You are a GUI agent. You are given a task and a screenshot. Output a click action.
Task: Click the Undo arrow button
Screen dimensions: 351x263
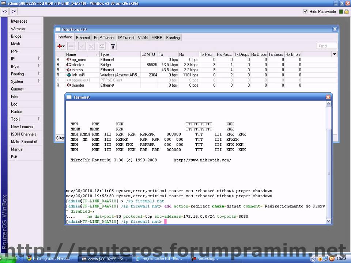[4, 11]
